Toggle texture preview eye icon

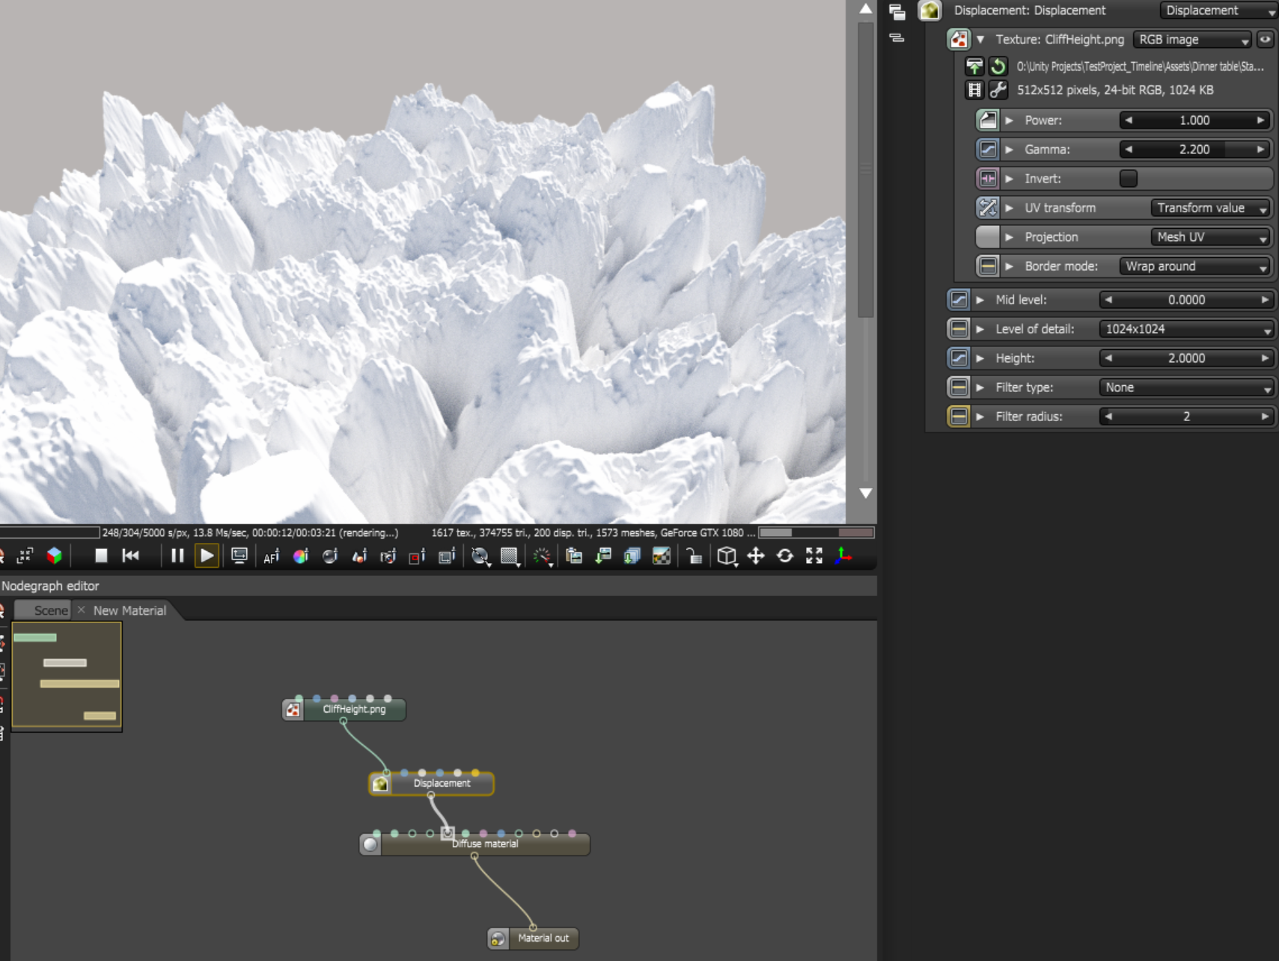(1265, 40)
